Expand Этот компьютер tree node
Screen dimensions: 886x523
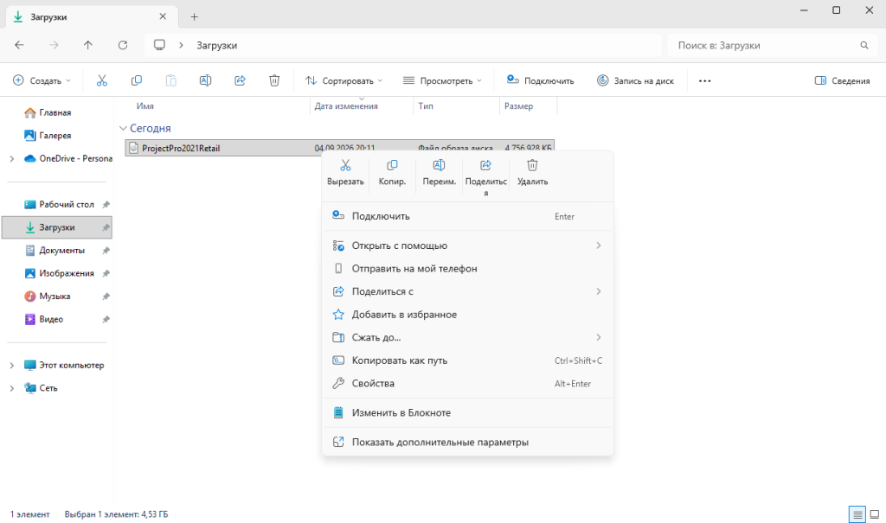[x=12, y=366]
